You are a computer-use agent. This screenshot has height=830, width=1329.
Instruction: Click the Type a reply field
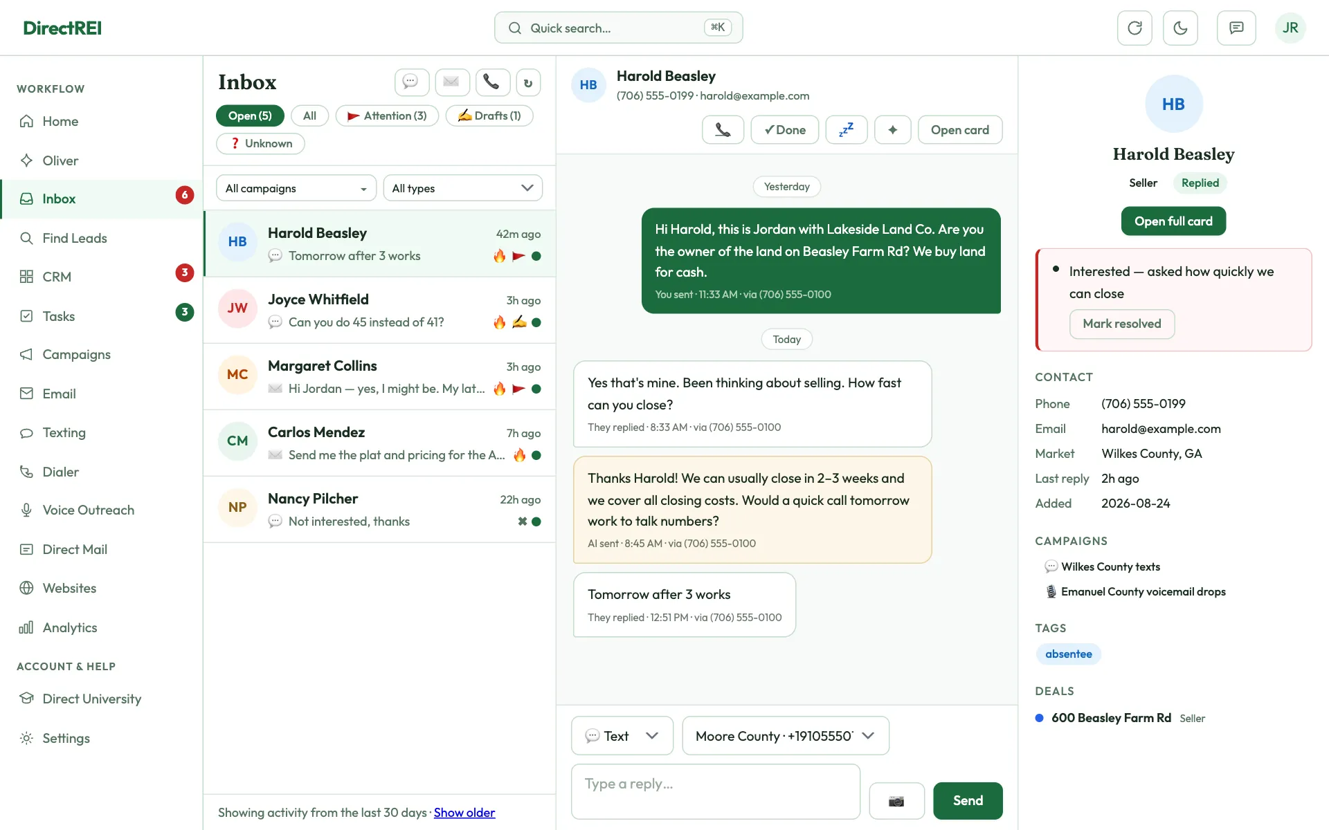[x=716, y=792]
